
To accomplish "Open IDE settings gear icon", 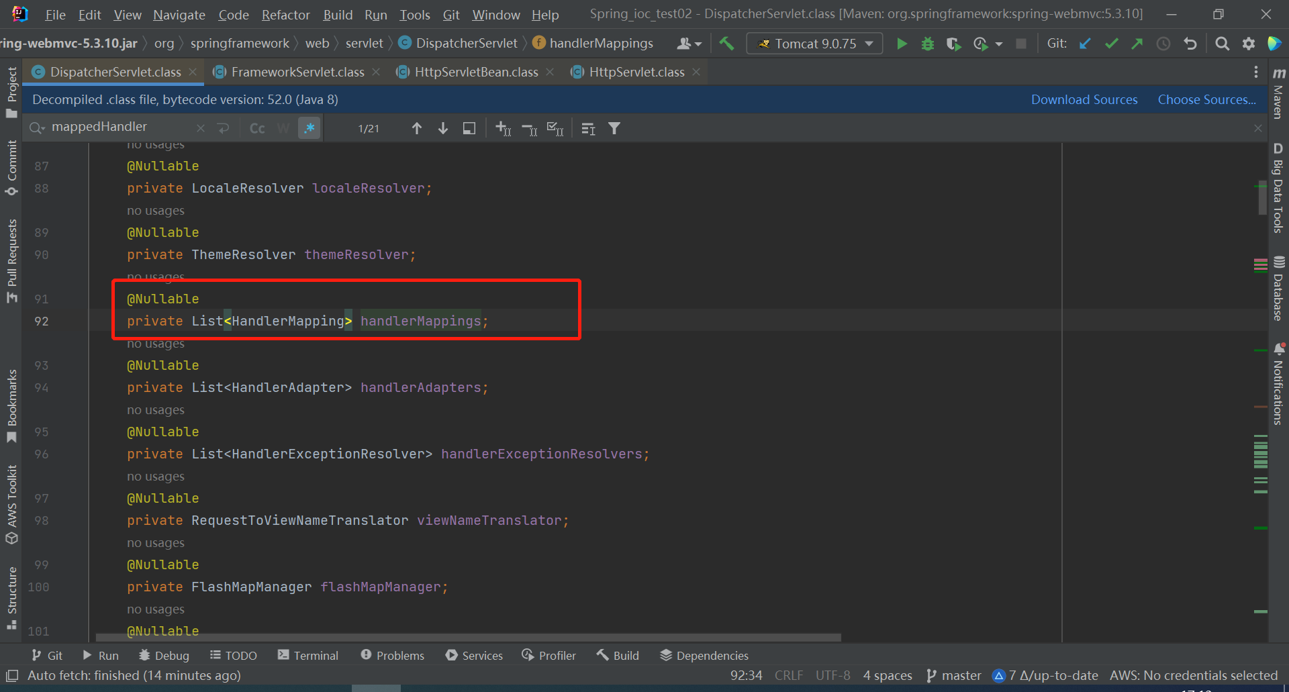I will 1249,44.
